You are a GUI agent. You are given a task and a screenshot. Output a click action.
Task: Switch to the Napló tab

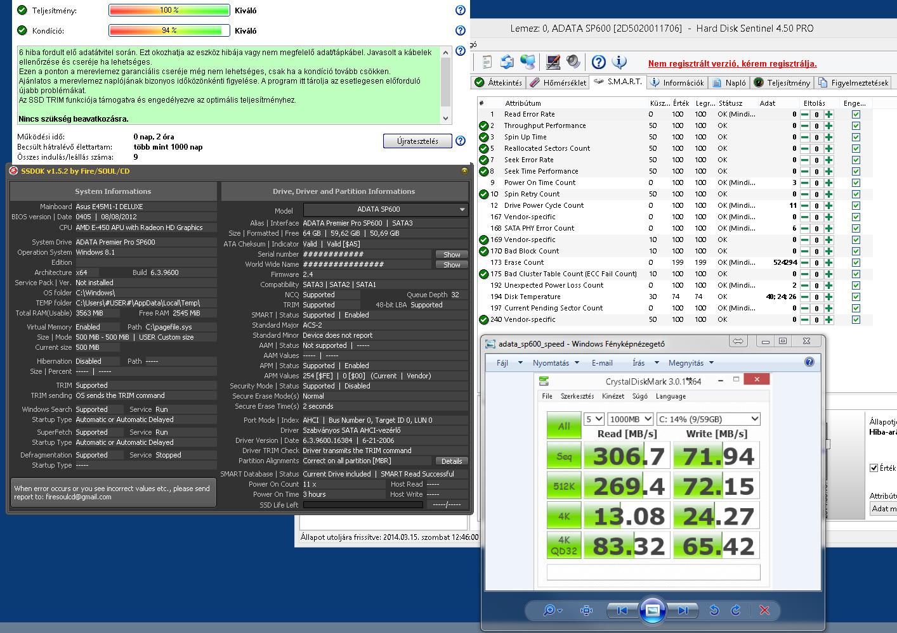(x=729, y=82)
